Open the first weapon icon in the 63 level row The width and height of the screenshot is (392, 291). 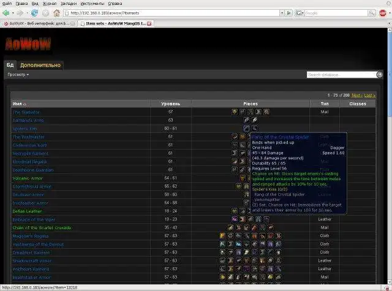click(246, 120)
